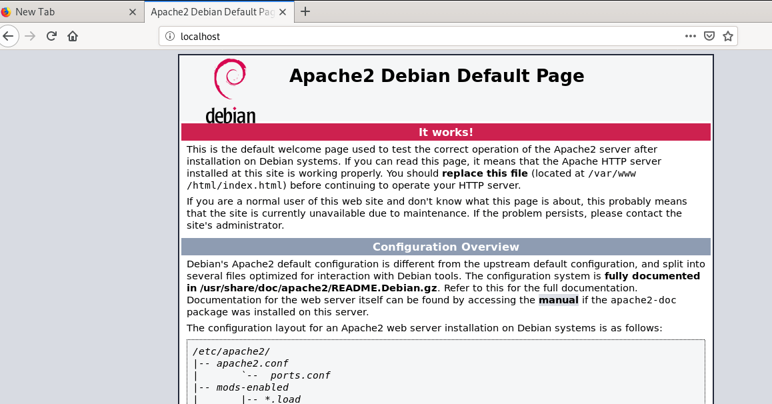This screenshot has height=404, width=772.
Task: Click the browser Back arrow button
Action: click(x=8, y=36)
